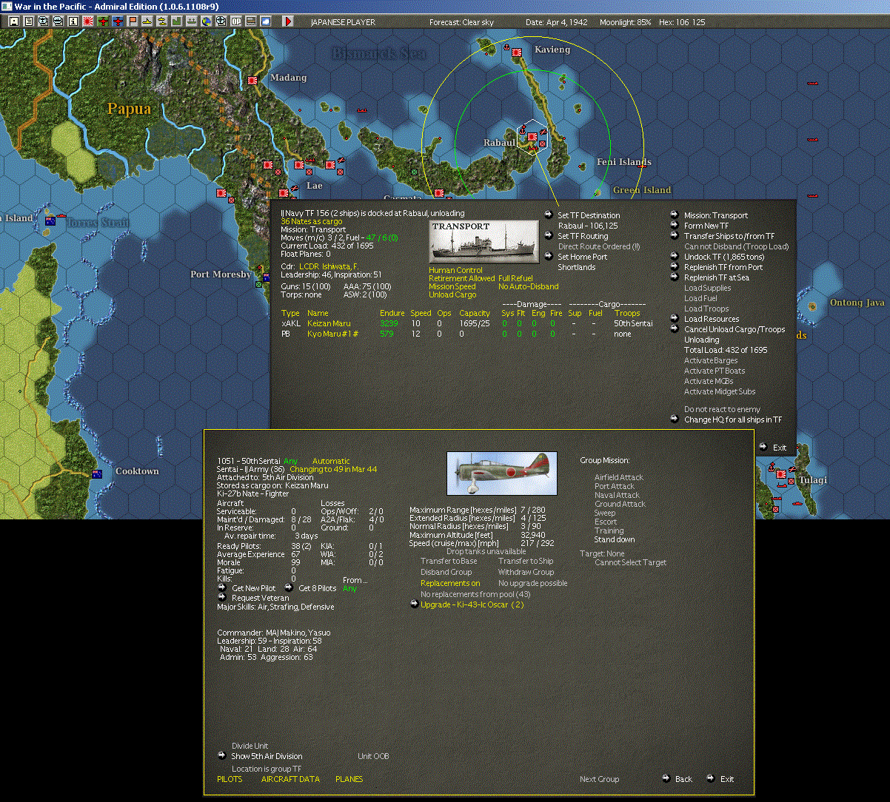Click Japanese flag marker at Madang
Image resolution: width=890 pixels, height=802 pixels.
coord(252,81)
